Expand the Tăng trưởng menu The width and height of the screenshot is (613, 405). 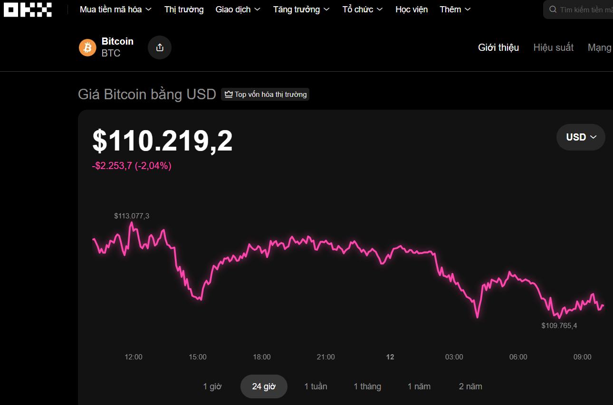(x=301, y=9)
